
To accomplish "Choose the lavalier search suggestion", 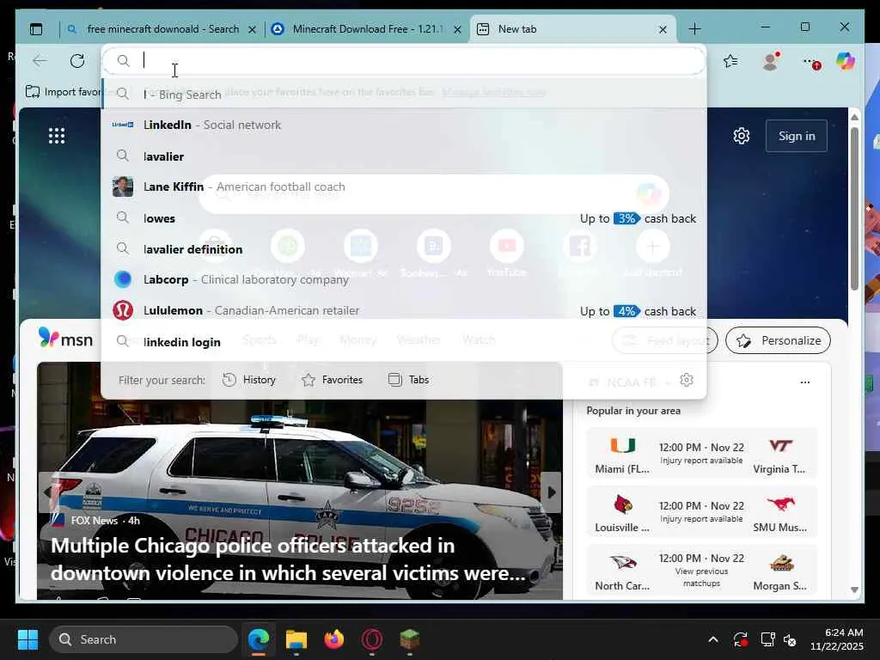I will coord(404,156).
